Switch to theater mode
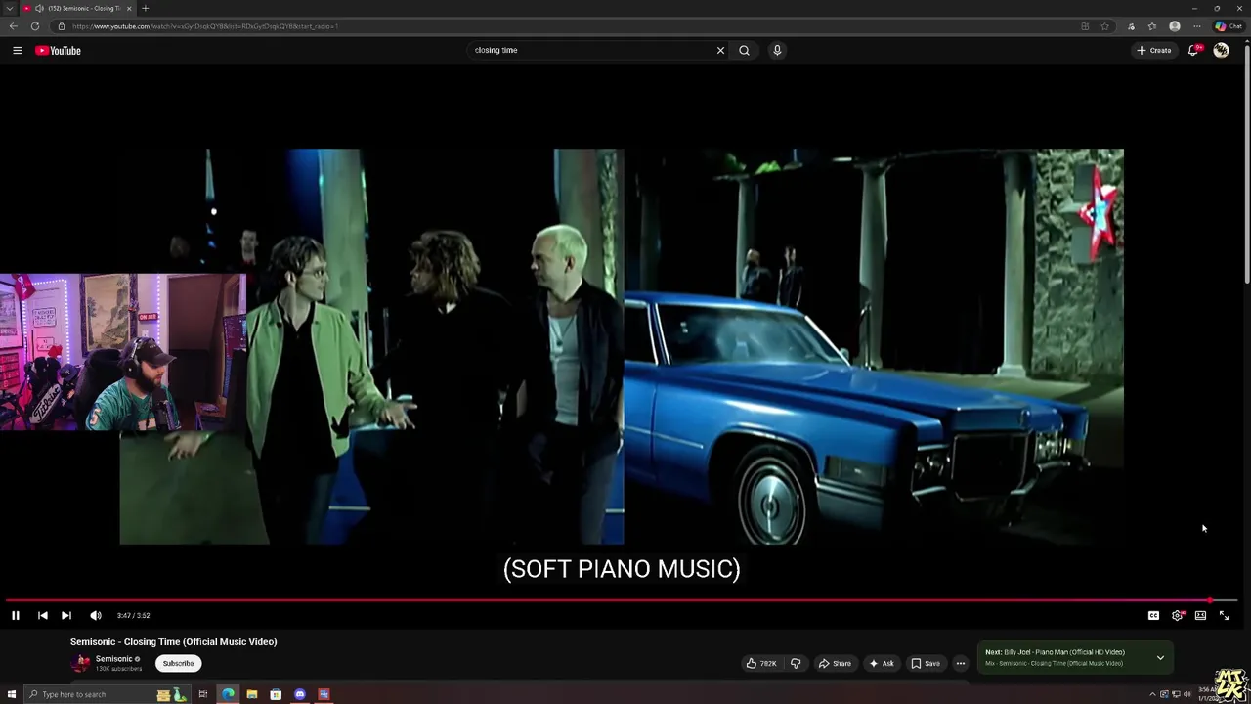Viewport: 1251px width, 704px height. (1200, 615)
